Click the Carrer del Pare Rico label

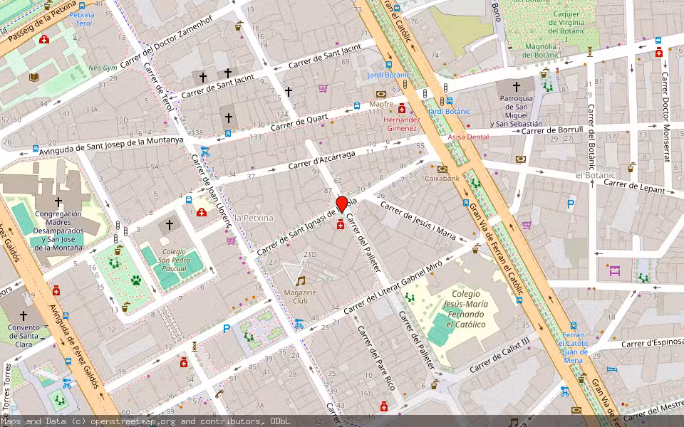[x=376, y=358]
